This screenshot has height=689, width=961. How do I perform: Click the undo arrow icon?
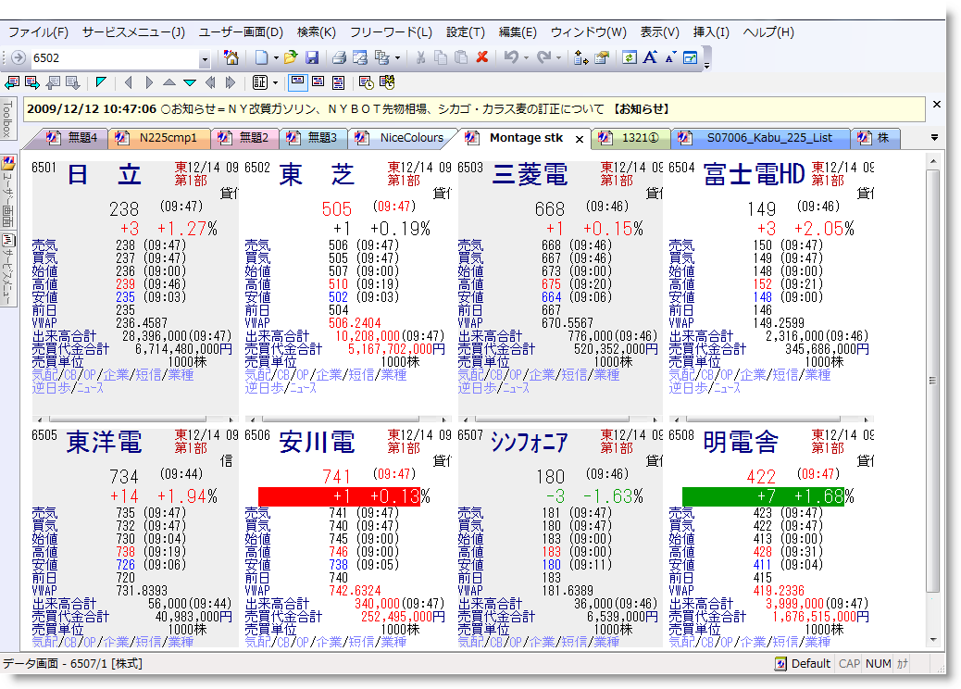tap(511, 57)
